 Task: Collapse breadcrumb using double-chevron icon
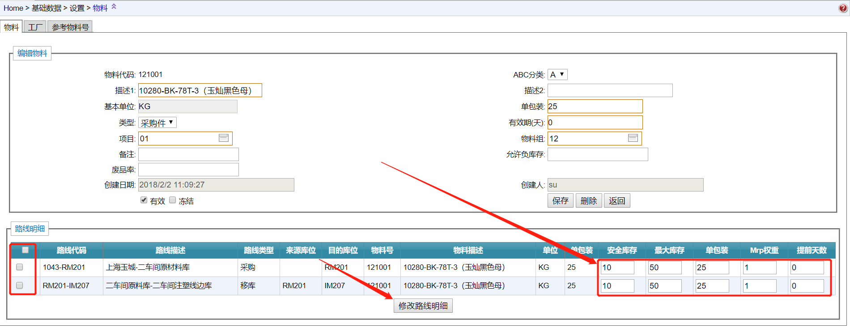pos(114,6)
